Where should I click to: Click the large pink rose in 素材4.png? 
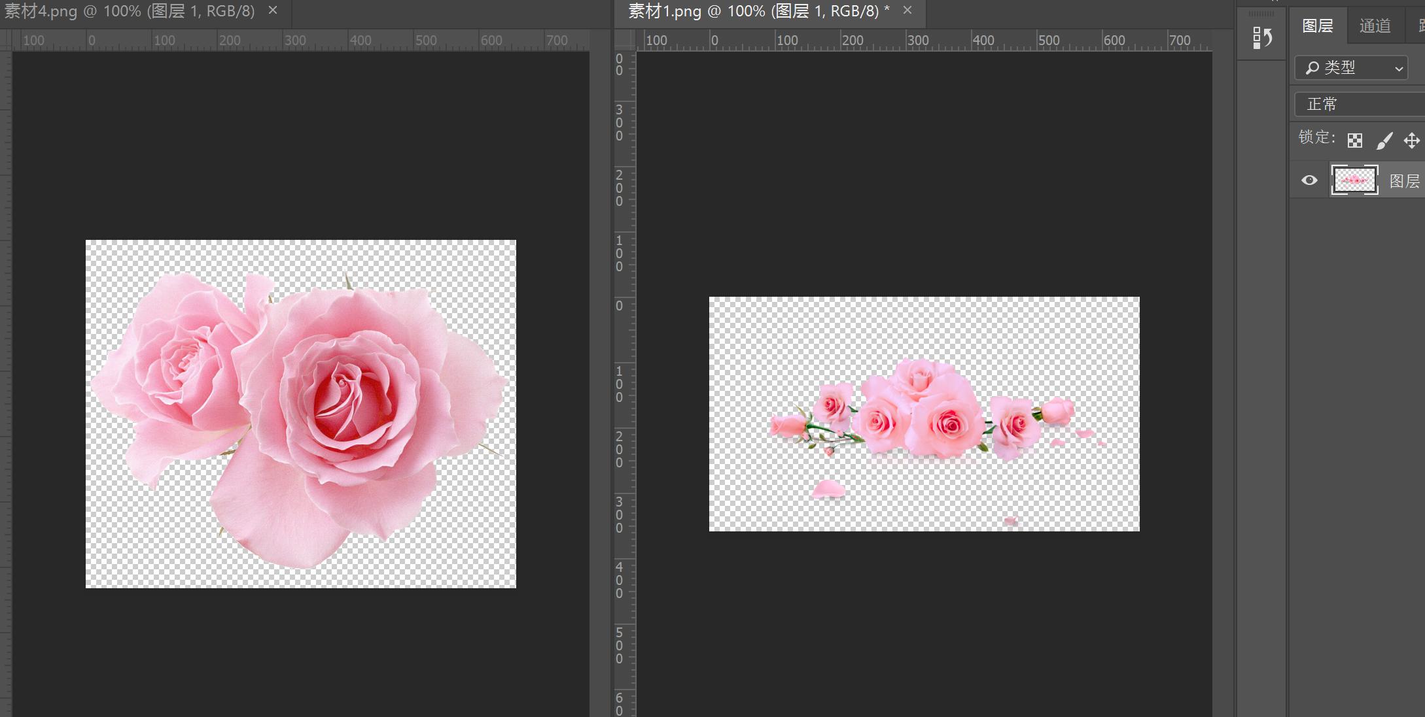pos(347,399)
